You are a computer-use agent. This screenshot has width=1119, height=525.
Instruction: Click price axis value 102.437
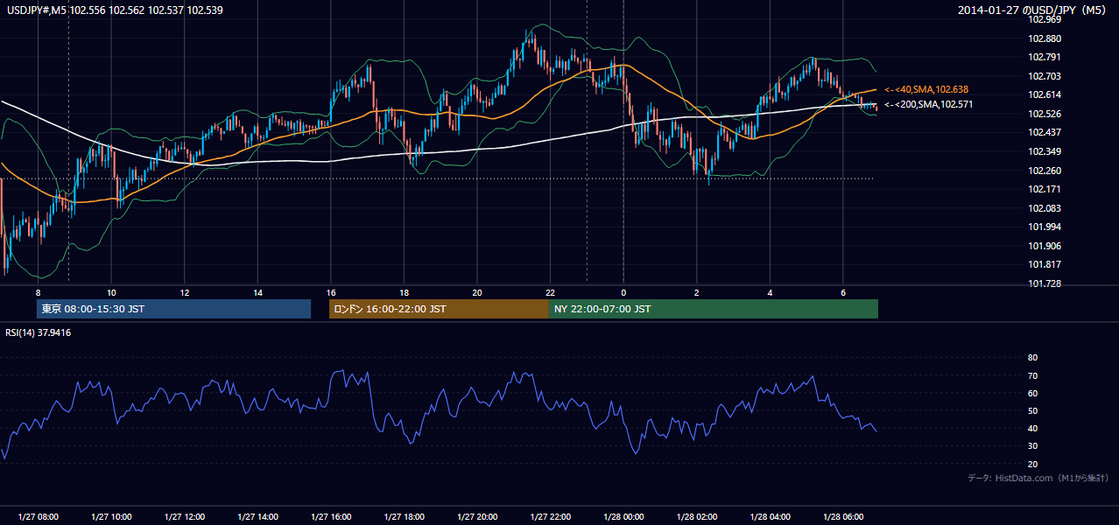[x=1045, y=132]
